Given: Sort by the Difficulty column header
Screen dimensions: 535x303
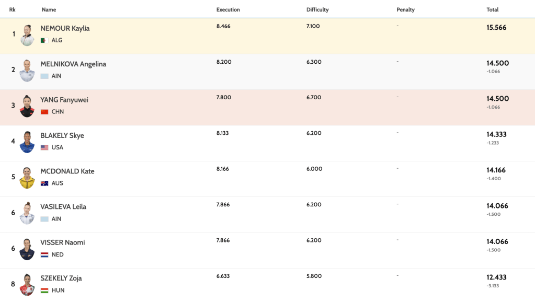Looking at the screenshot, I should point(317,9).
